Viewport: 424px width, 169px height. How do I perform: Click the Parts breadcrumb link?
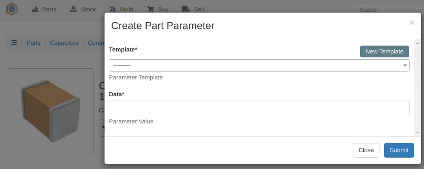(x=34, y=43)
